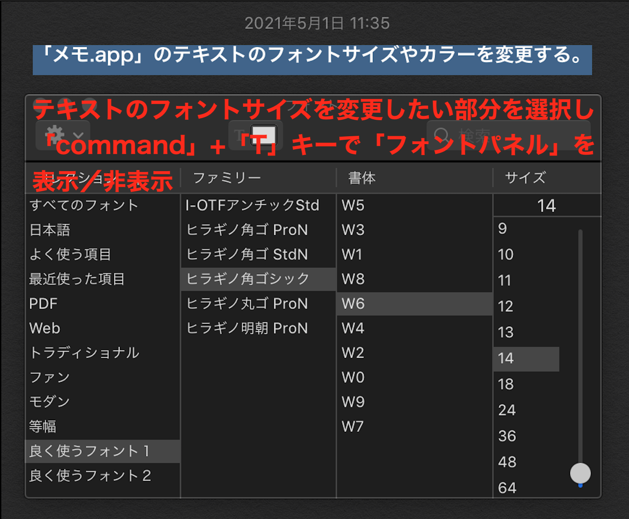Select the Web collection

click(x=103, y=328)
